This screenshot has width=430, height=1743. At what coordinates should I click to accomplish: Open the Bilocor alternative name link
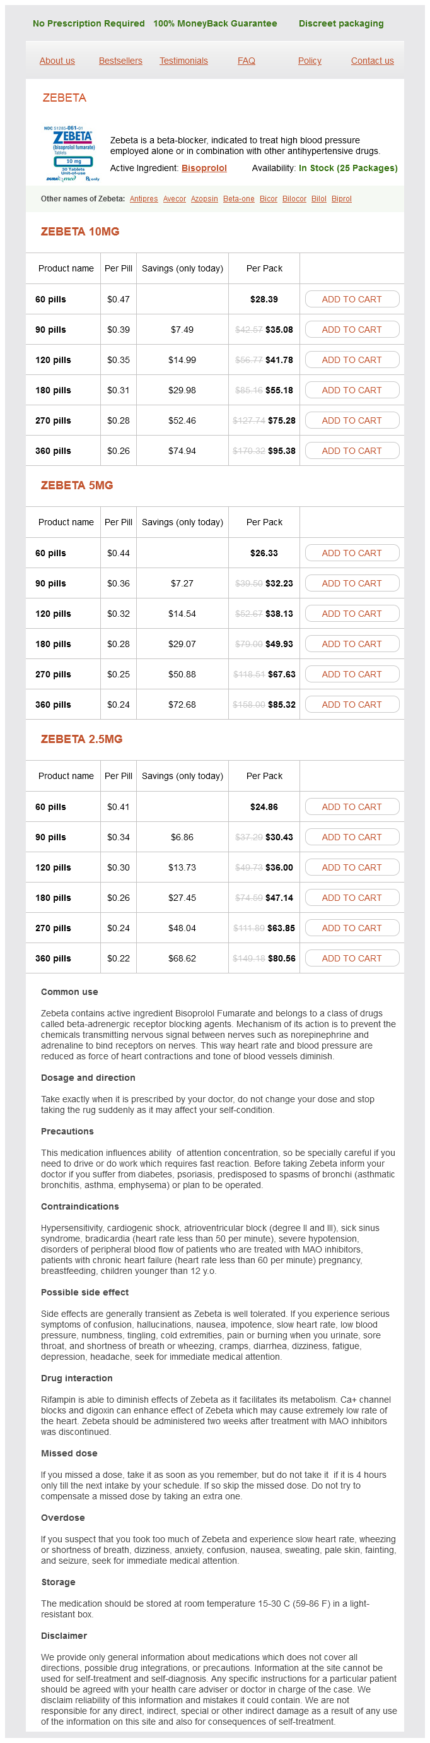click(x=294, y=199)
